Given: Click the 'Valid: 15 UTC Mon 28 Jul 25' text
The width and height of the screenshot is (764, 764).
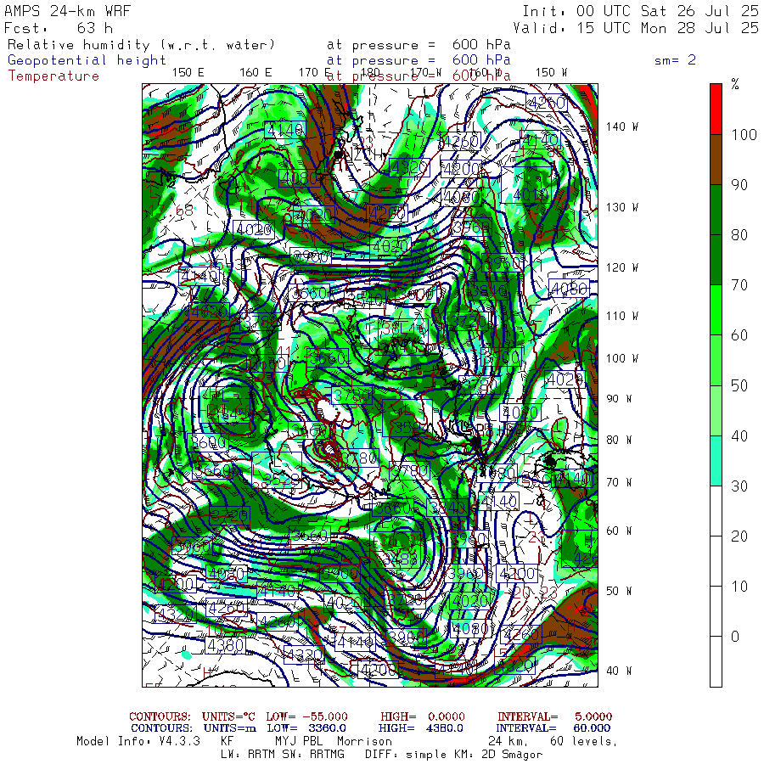Looking at the screenshot, I should click(x=636, y=28).
